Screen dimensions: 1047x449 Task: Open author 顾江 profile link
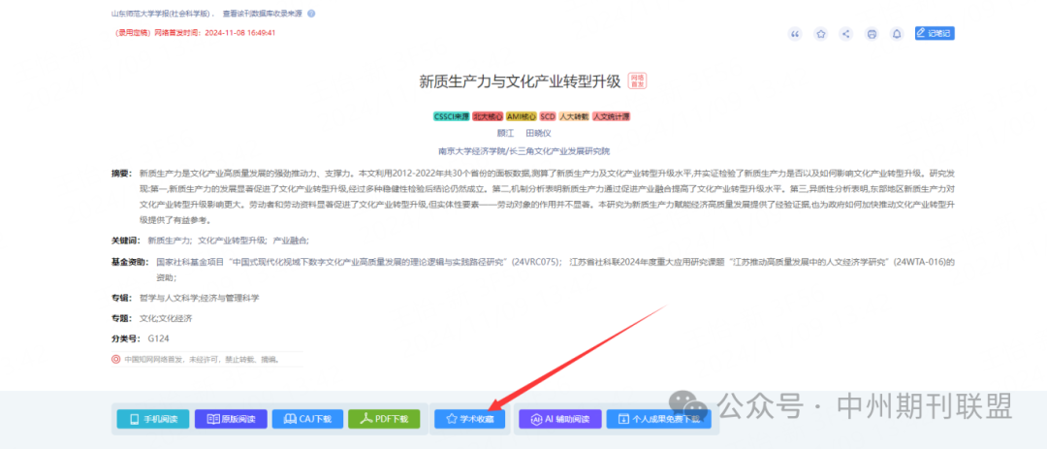pos(505,133)
